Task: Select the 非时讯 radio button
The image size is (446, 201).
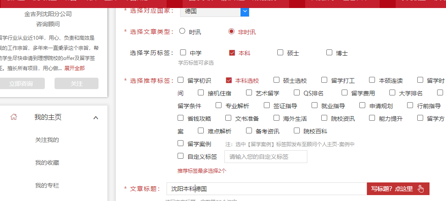Action: point(231,31)
